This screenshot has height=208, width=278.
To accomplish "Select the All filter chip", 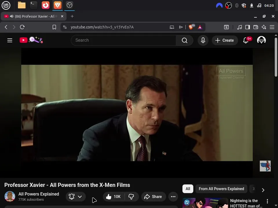I will (188, 189).
